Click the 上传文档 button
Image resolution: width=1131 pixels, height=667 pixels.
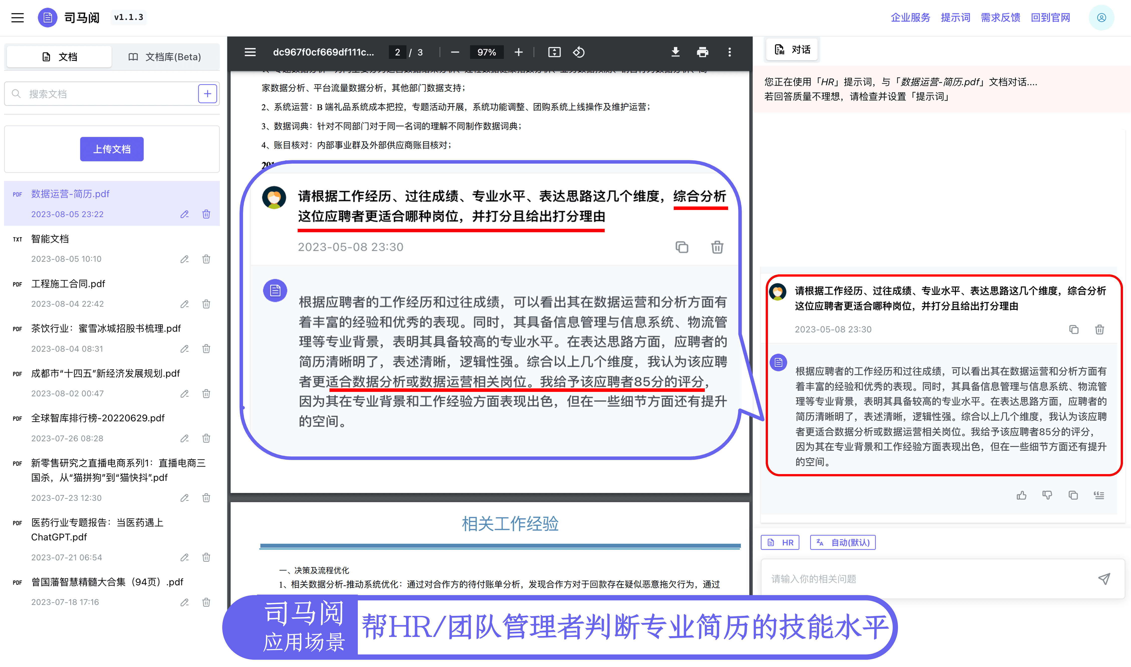(112, 149)
